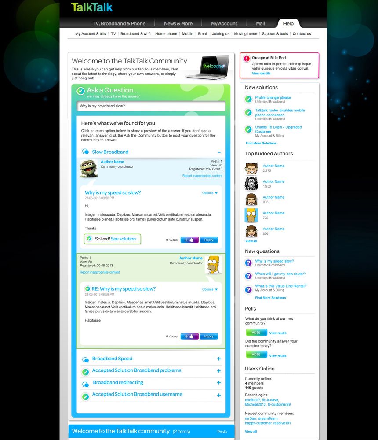This screenshot has width=378, height=440.
Task: Click the Homer avatar of the author with 702 kudos
Action: pos(251,215)
